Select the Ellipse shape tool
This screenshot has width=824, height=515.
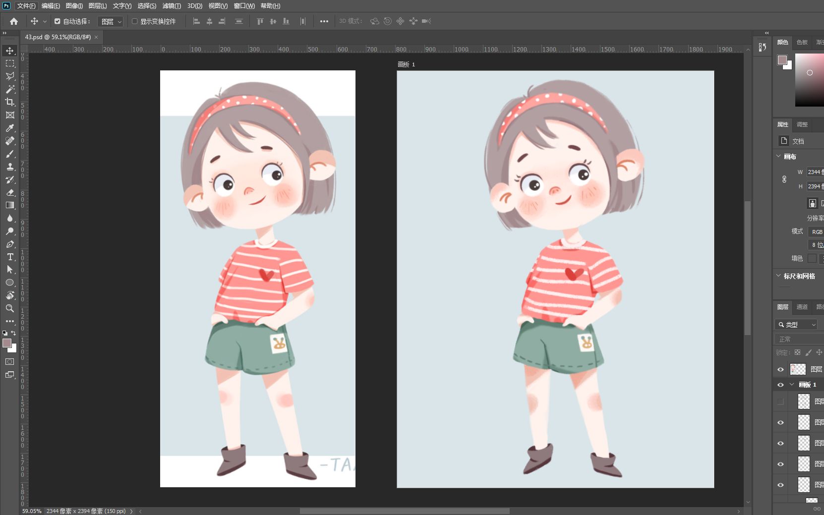coord(10,283)
